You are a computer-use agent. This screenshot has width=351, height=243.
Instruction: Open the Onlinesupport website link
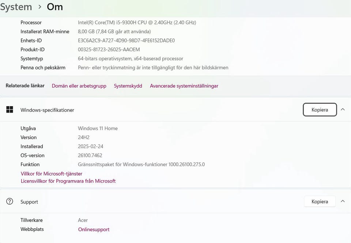[x=94, y=229]
